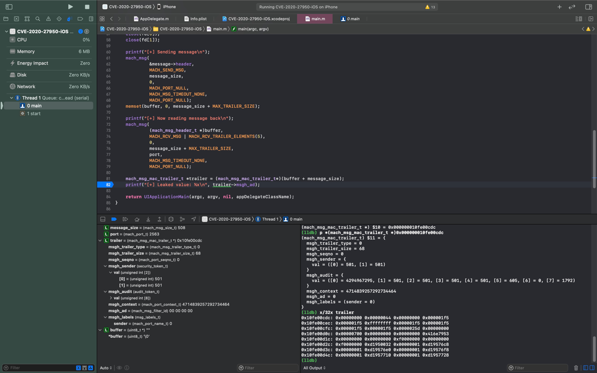Open the All Output console dropdown
This screenshot has width=597, height=373.
pyautogui.click(x=314, y=368)
